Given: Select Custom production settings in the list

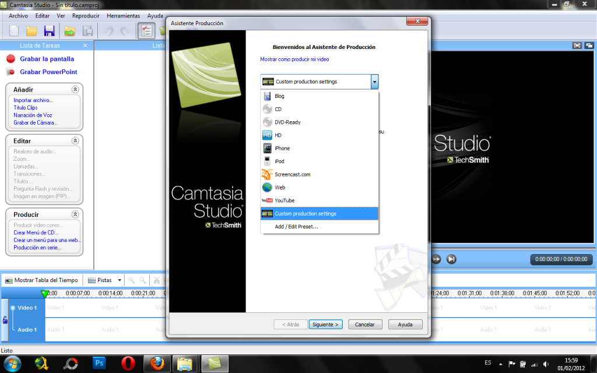Looking at the screenshot, I should 319,213.
